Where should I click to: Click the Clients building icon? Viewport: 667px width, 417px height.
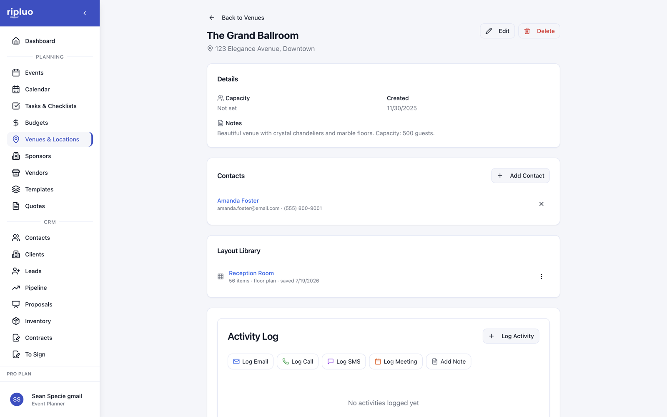(x=16, y=254)
